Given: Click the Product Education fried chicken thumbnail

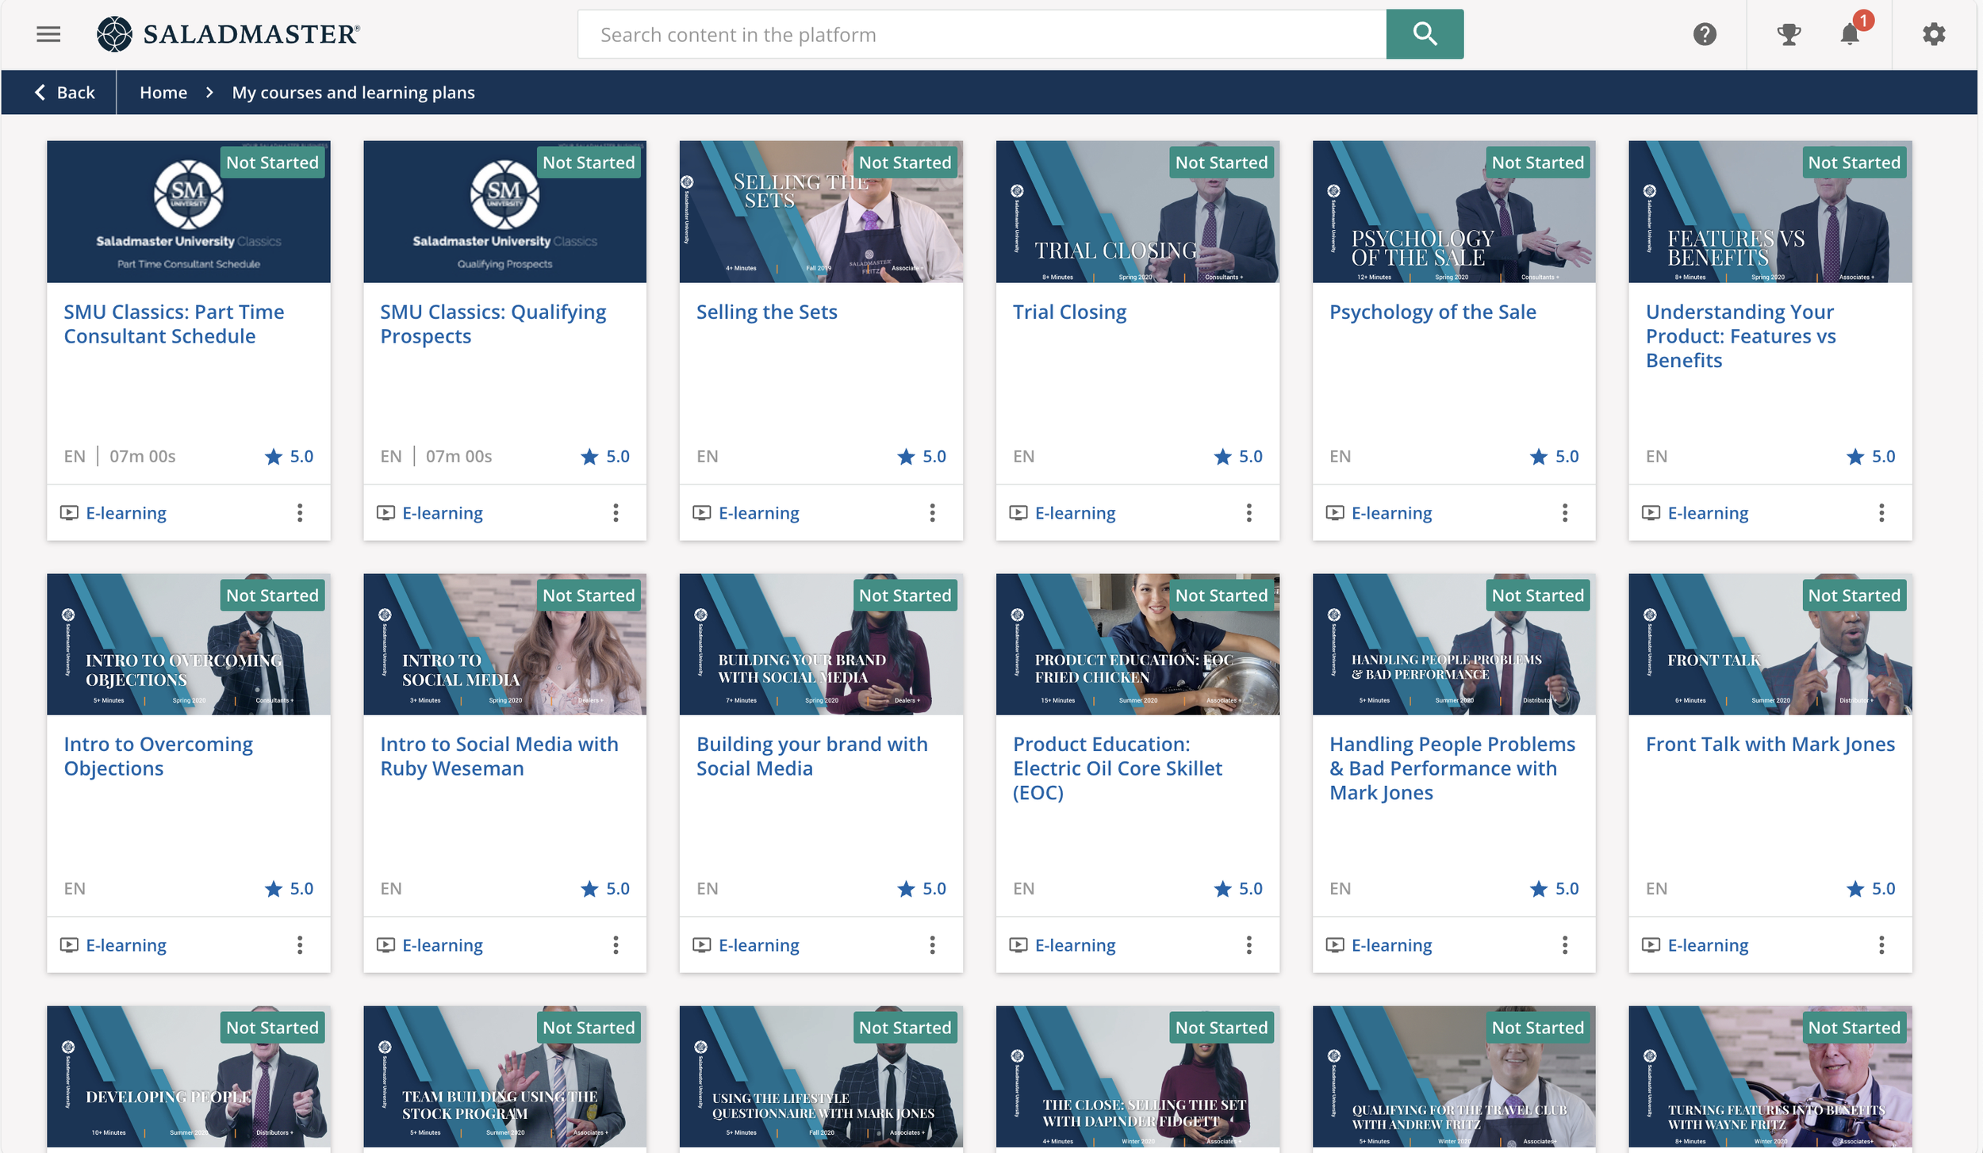Looking at the screenshot, I should 1137,645.
